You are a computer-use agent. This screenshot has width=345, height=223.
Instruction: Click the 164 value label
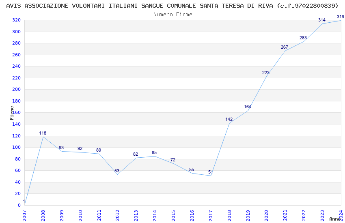click(x=248, y=107)
